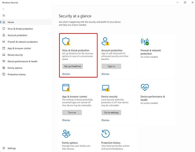
Task: Select Device security in sidebar
Action: (26, 55)
